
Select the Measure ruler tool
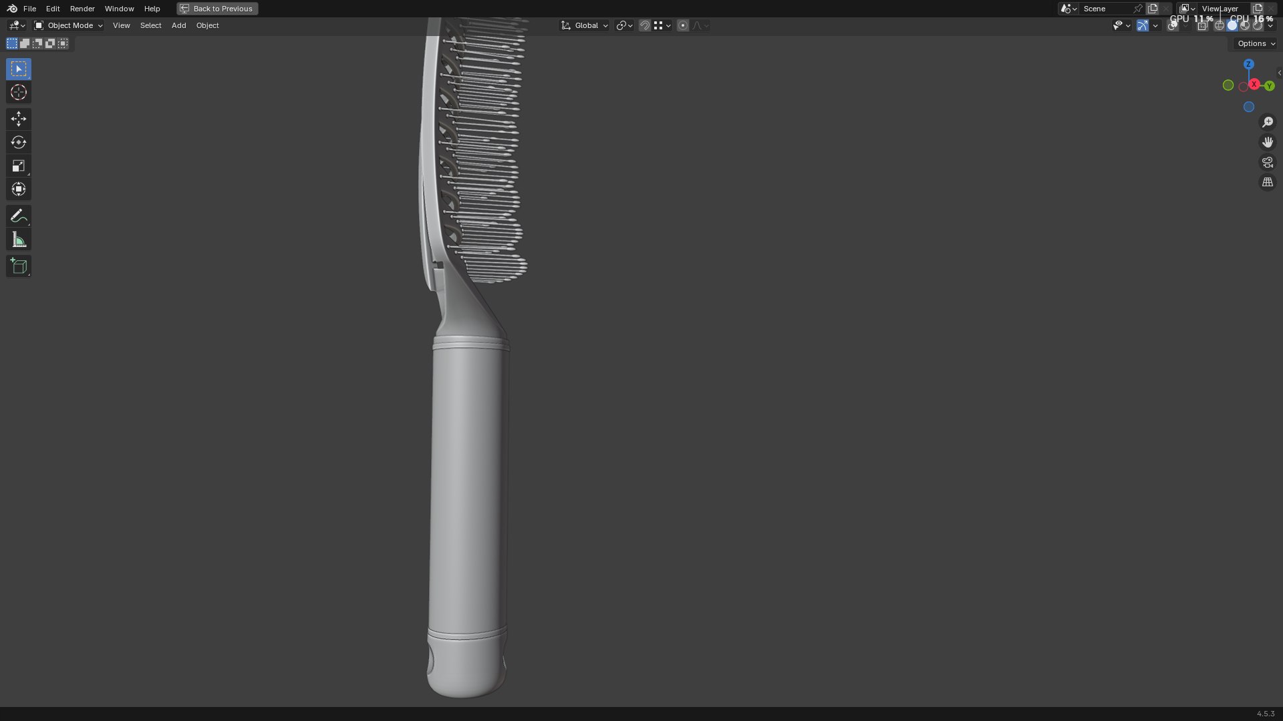coord(19,240)
